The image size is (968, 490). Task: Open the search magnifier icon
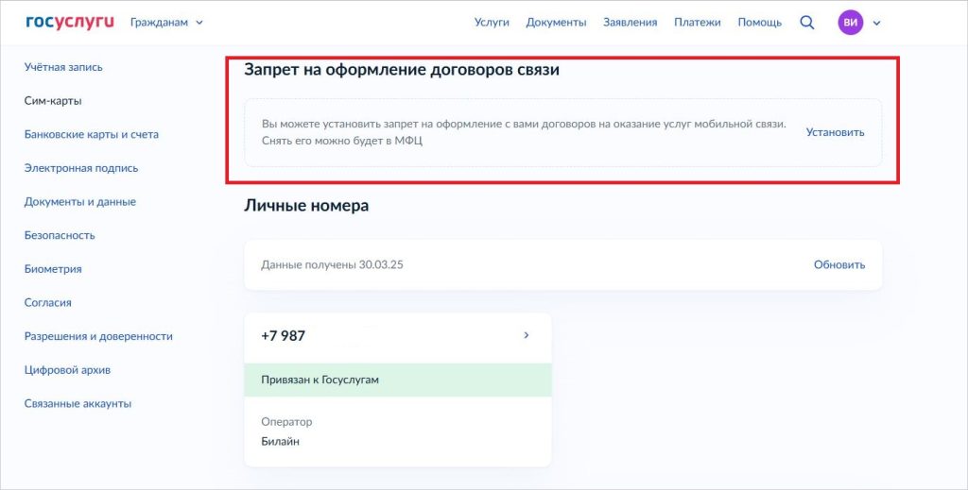click(806, 23)
